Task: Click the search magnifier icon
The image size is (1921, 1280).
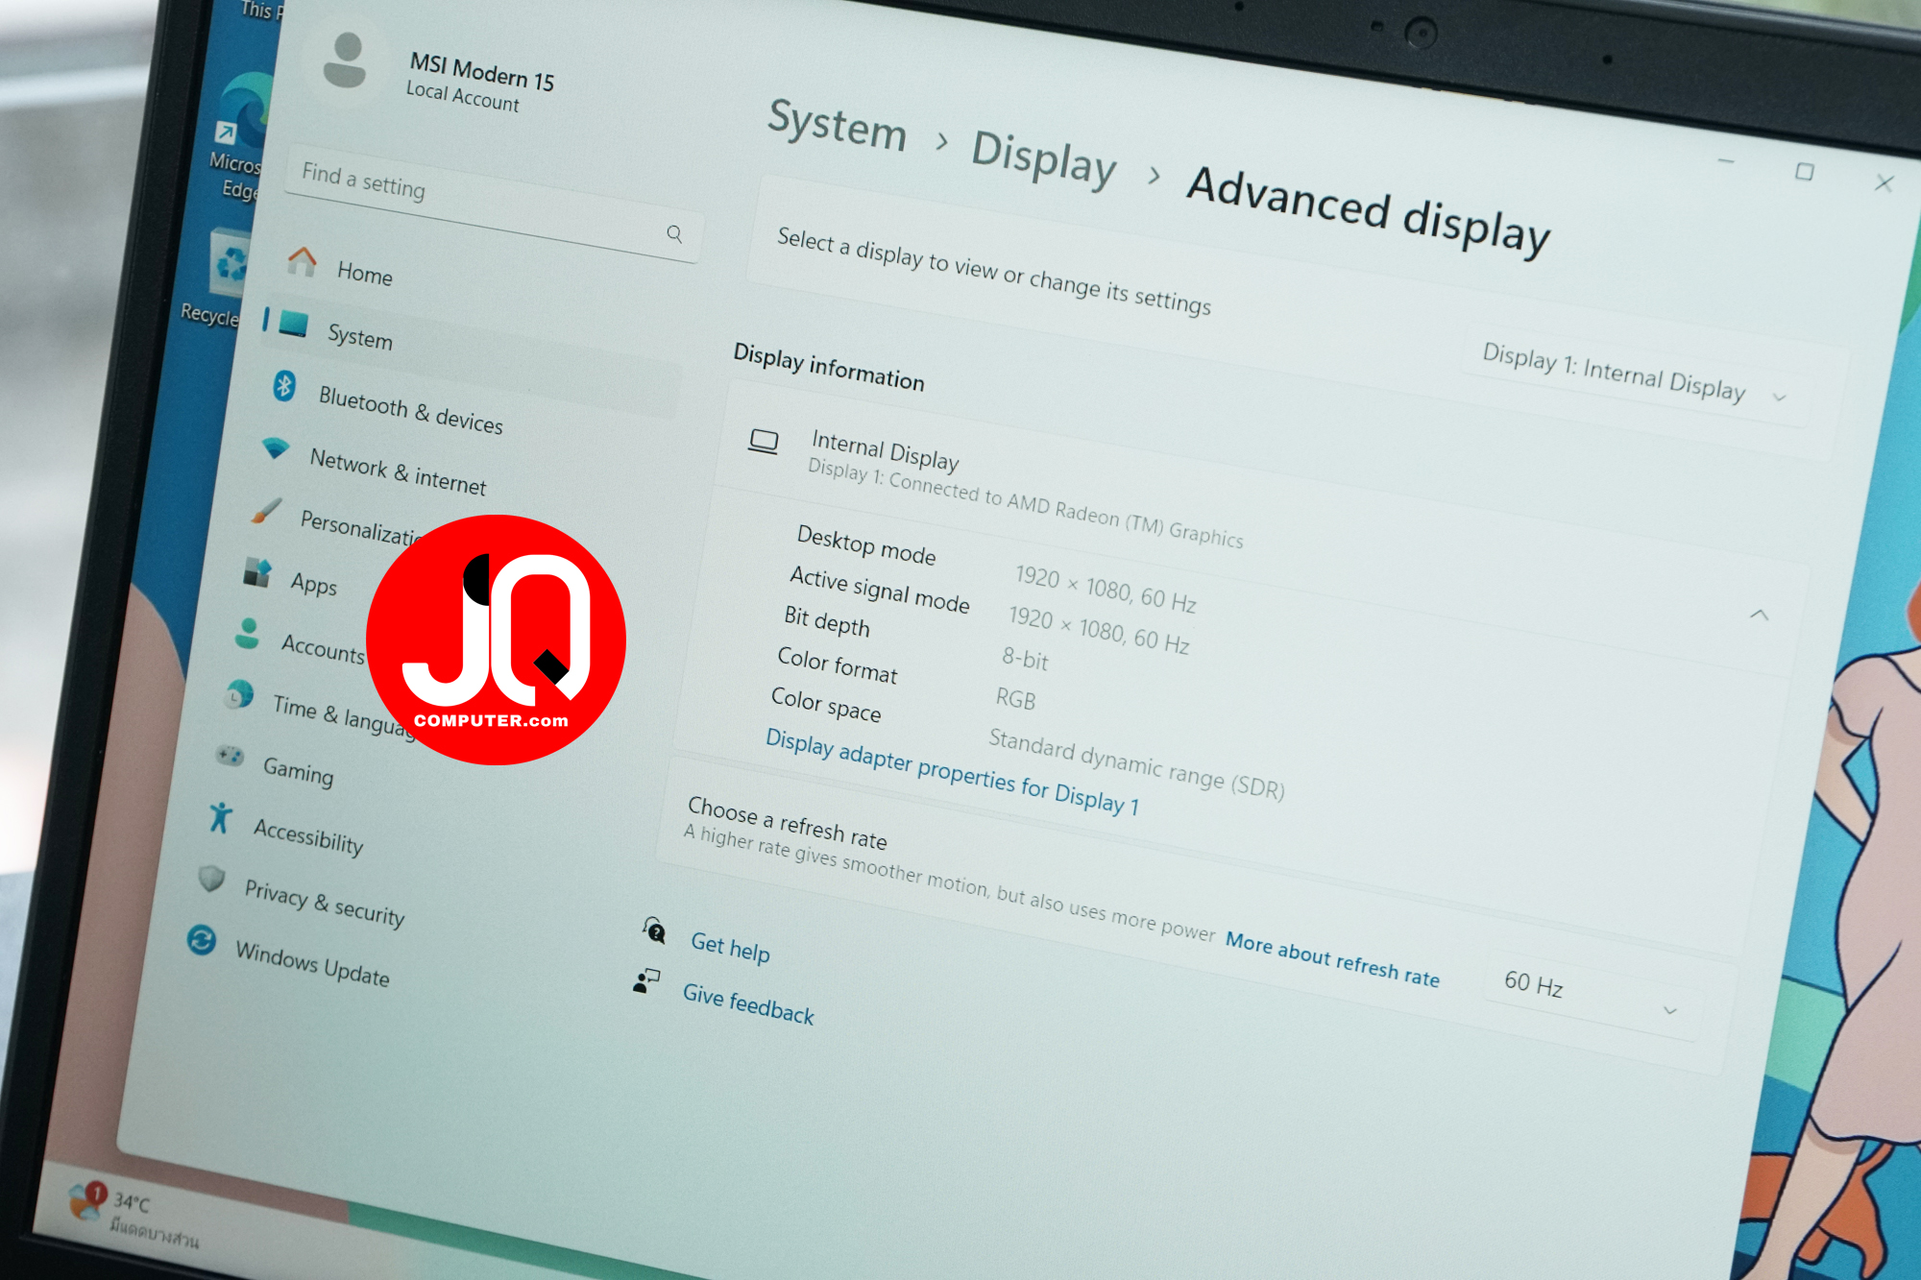Action: (x=674, y=233)
